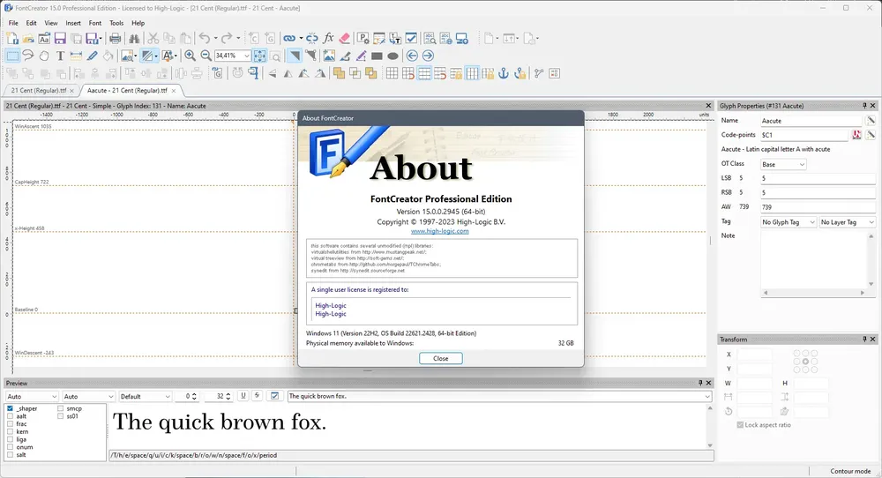
Task: Select the Text tool icon
Action: click(60, 56)
